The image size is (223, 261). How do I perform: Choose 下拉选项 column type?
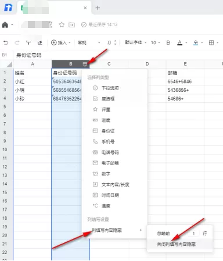(114, 88)
